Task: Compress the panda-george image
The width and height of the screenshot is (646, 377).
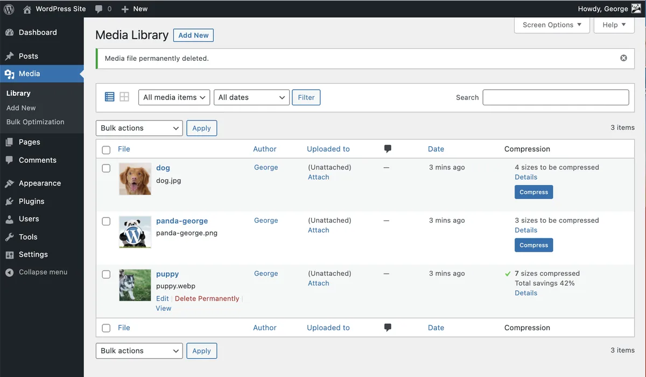Action: click(533, 245)
